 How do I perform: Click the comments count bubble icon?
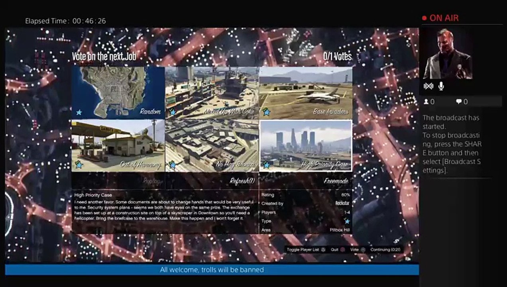459,102
